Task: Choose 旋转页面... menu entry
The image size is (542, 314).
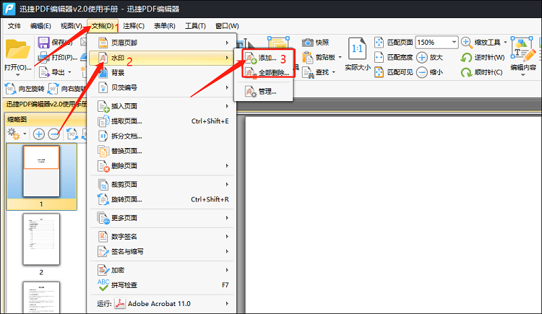Action: pos(163,199)
